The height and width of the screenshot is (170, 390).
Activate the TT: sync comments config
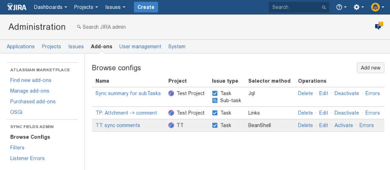tap(343, 125)
